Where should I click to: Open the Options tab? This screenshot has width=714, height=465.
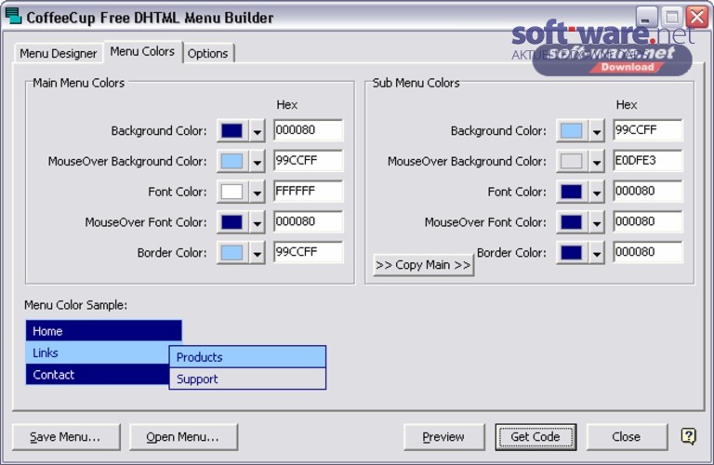tap(207, 53)
